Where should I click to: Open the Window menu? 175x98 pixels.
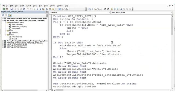pos(60,6)
